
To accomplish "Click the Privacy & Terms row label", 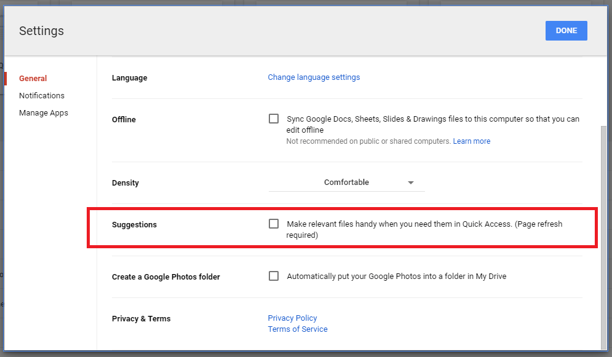I will 141,318.
